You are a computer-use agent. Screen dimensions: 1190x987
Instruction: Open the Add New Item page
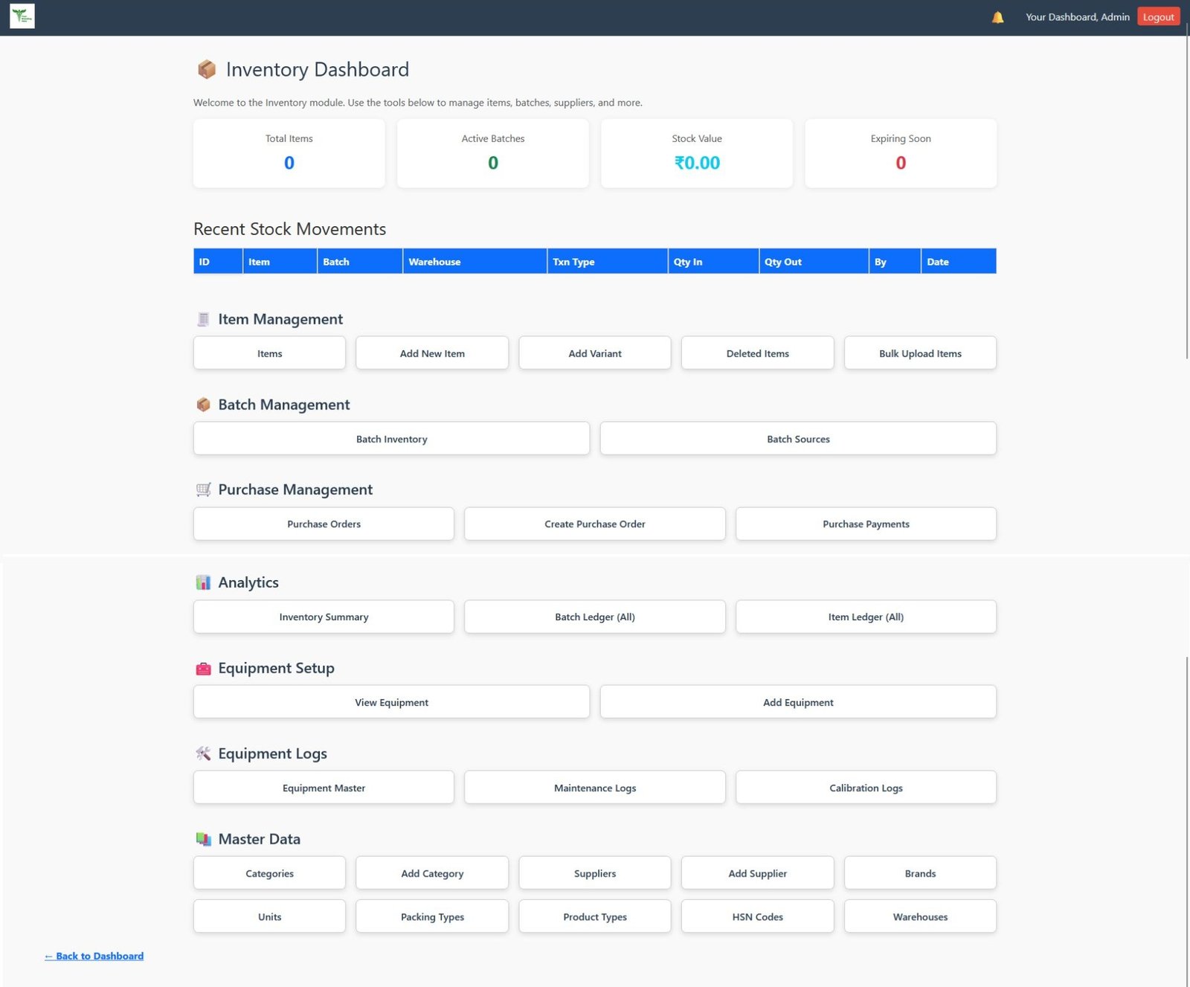click(432, 353)
